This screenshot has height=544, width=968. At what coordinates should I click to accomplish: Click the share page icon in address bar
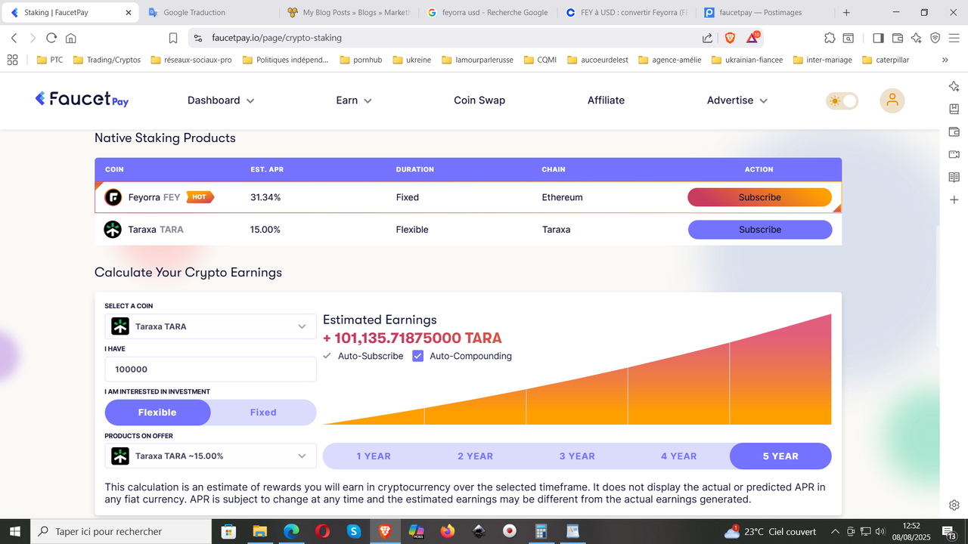click(x=707, y=38)
